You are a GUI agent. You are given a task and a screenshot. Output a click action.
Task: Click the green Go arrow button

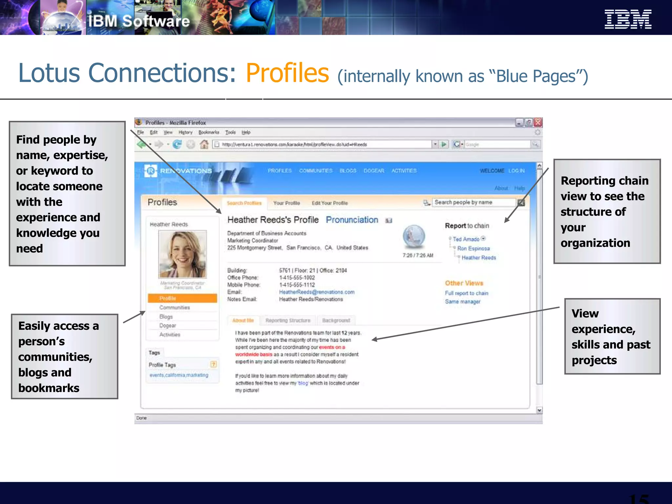coord(444,144)
